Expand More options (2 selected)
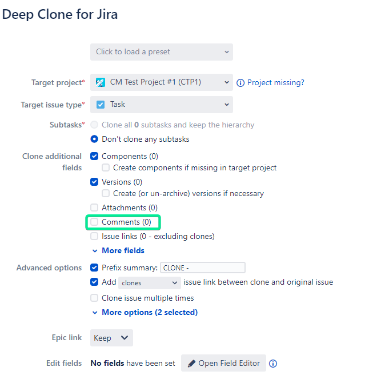 (x=145, y=313)
